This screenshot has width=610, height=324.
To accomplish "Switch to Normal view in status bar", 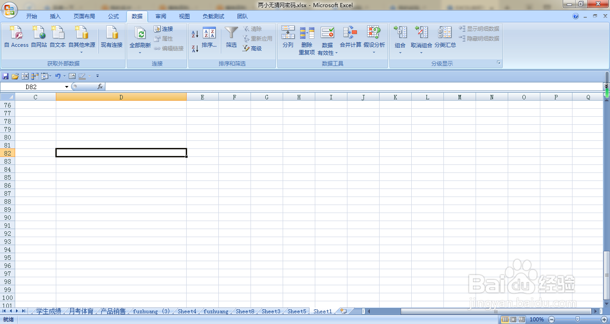I will pos(505,320).
